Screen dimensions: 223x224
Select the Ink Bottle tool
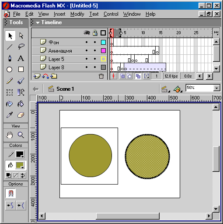click(10, 104)
